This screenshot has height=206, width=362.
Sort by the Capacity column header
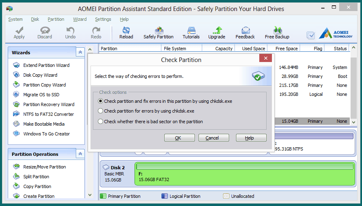[219, 49]
